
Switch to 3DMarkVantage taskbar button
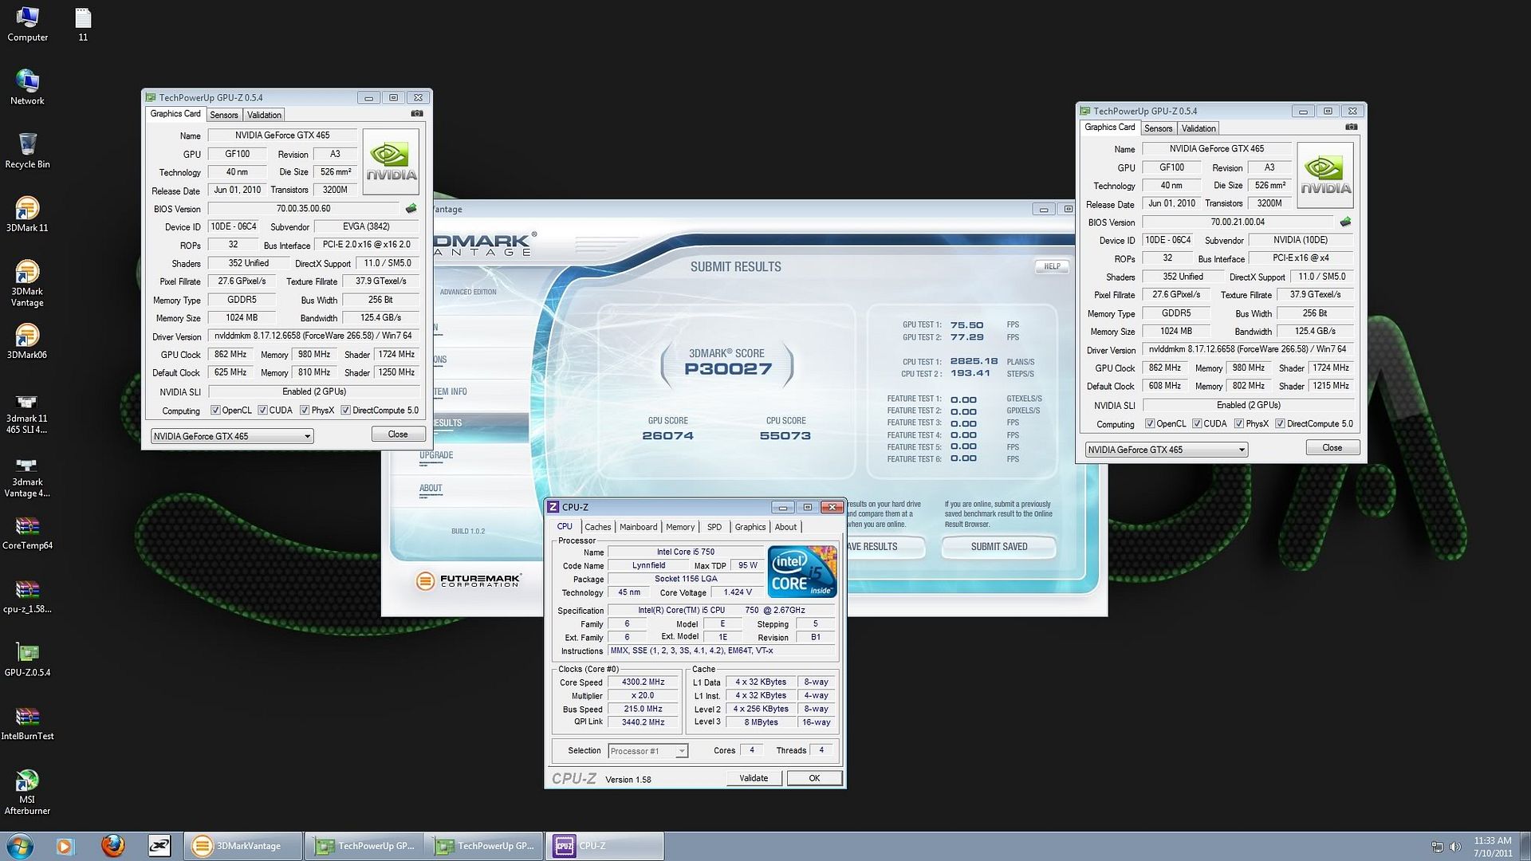(244, 846)
